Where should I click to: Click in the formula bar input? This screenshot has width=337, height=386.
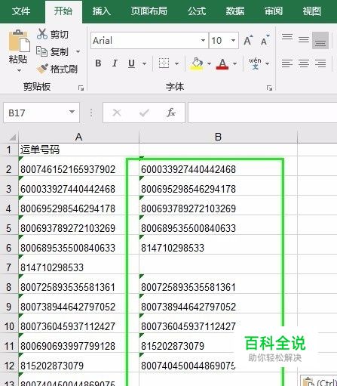point(262,113)
